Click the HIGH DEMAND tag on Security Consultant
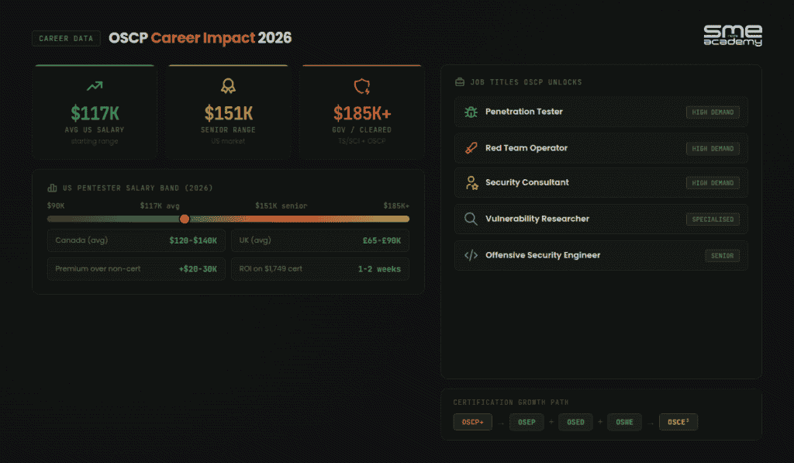The image size is (794, 463). pyautogui.click(x=713, y=183)
